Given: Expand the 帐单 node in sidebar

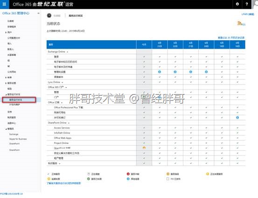Looking at the screenshot, I should tap(6, 78).
